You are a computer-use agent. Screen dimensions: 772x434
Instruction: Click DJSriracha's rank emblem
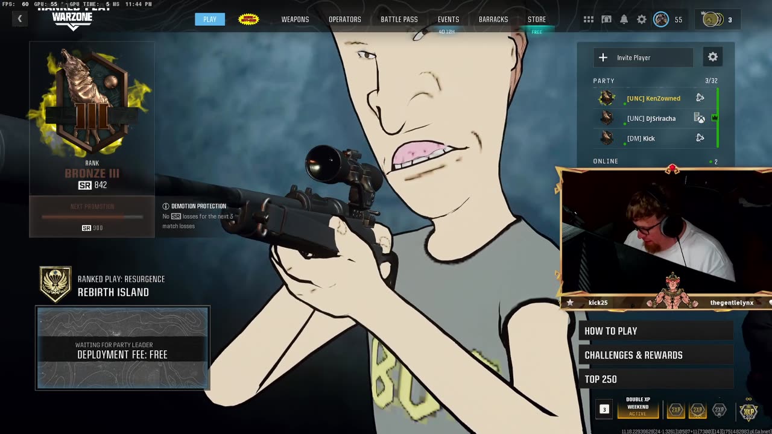tap(607, 118)
